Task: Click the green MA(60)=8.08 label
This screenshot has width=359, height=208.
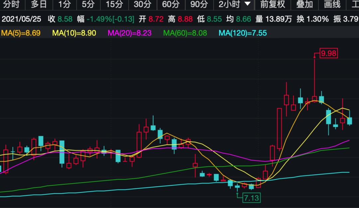Action: pos(185,33)
